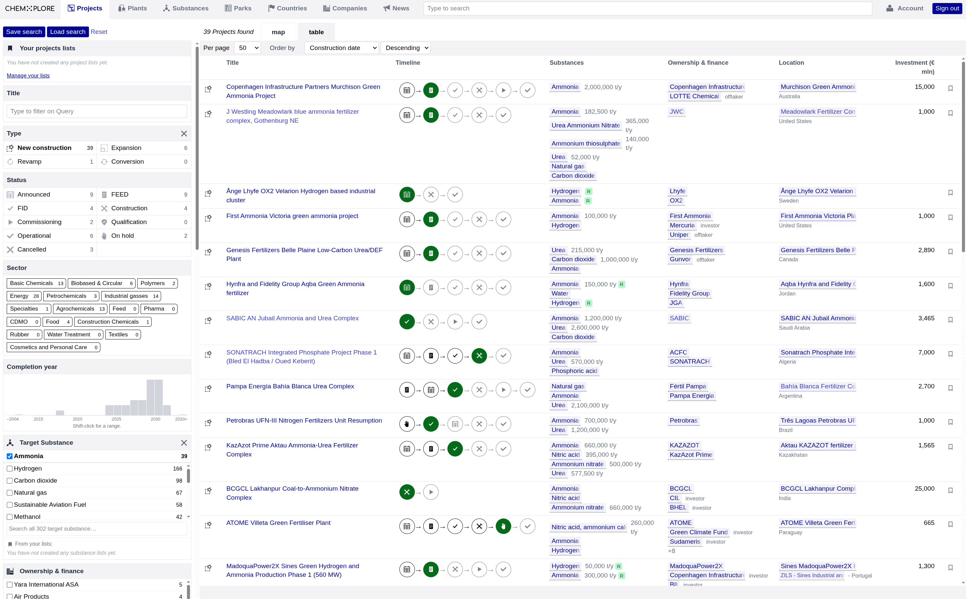Switch to the map view tab
This screenshot has width=967, height=599.
tap(278, 32)
